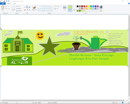
Task: Choose the Diamond shape
Action: pyautogui.click(x=41, y=9)
